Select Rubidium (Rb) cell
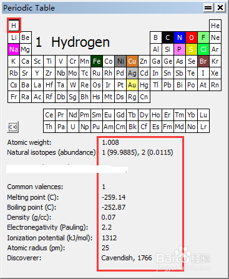 (14, 73)
